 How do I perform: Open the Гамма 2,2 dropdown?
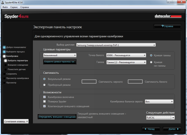coord(126,62)
